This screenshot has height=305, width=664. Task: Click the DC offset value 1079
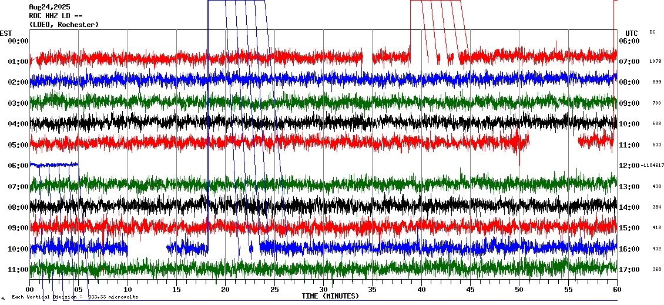(x=656, y=62)
